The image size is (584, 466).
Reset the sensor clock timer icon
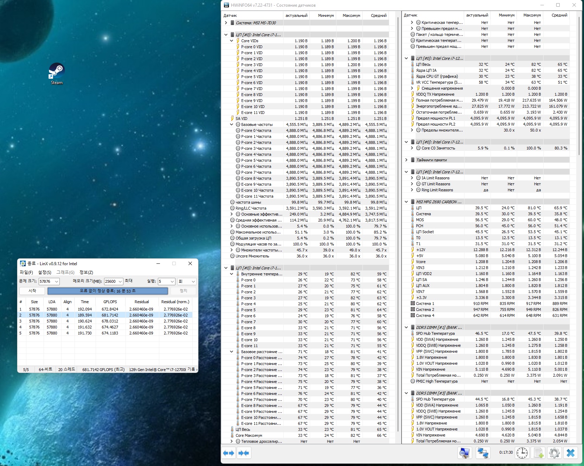[x=522, y=453]
